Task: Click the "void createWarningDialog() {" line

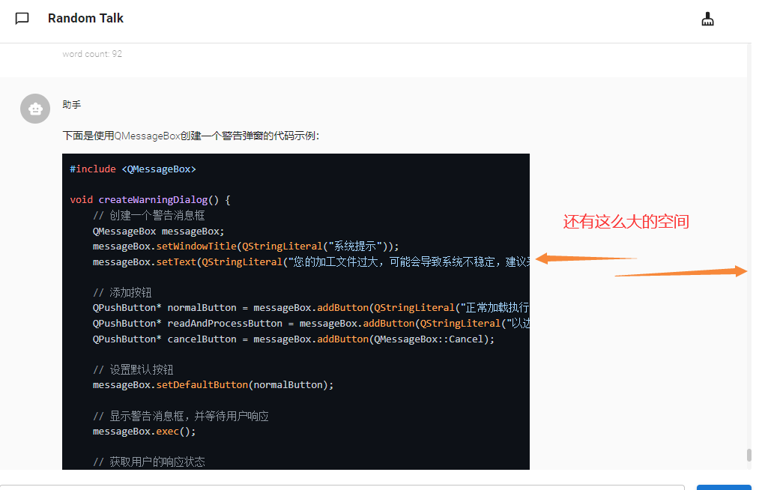Action: point(150,199)
